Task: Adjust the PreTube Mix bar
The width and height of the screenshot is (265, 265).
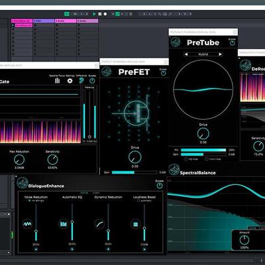Action: pyautogui.click(x=203, y=150)
